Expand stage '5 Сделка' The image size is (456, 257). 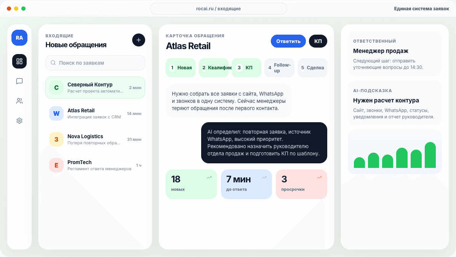[x=312, y=67]
